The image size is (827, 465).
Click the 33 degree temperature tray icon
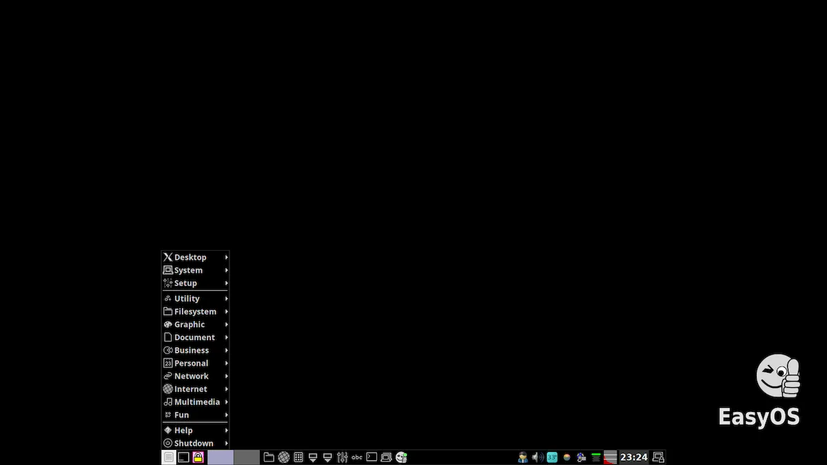pos(552,457)
